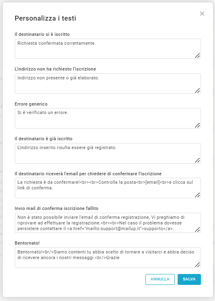The height and width of the screenshot is (301, 215).
Task: Click resize handle on 'Indirizzo non presente' textarea
Action: (197, 90)
